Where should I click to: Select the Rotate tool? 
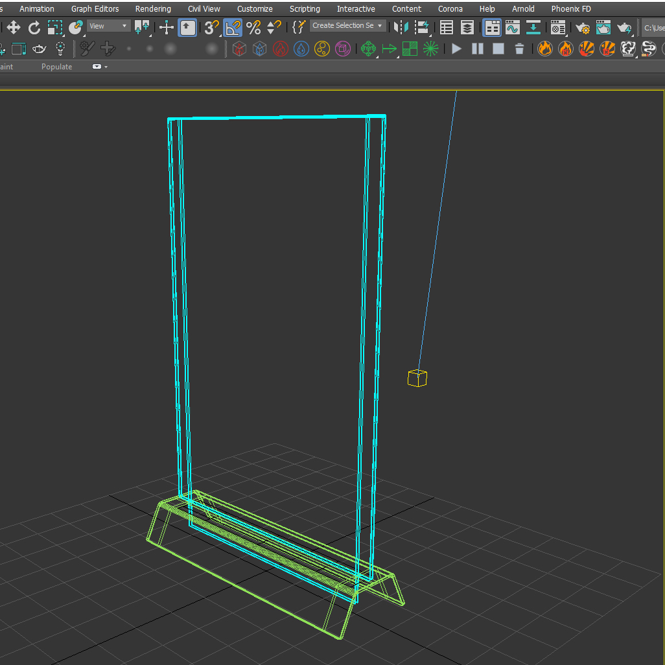[x=34, y=27]
